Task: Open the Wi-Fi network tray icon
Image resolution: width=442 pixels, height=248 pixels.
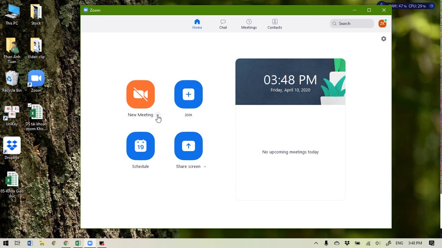Action: (368, 243)
